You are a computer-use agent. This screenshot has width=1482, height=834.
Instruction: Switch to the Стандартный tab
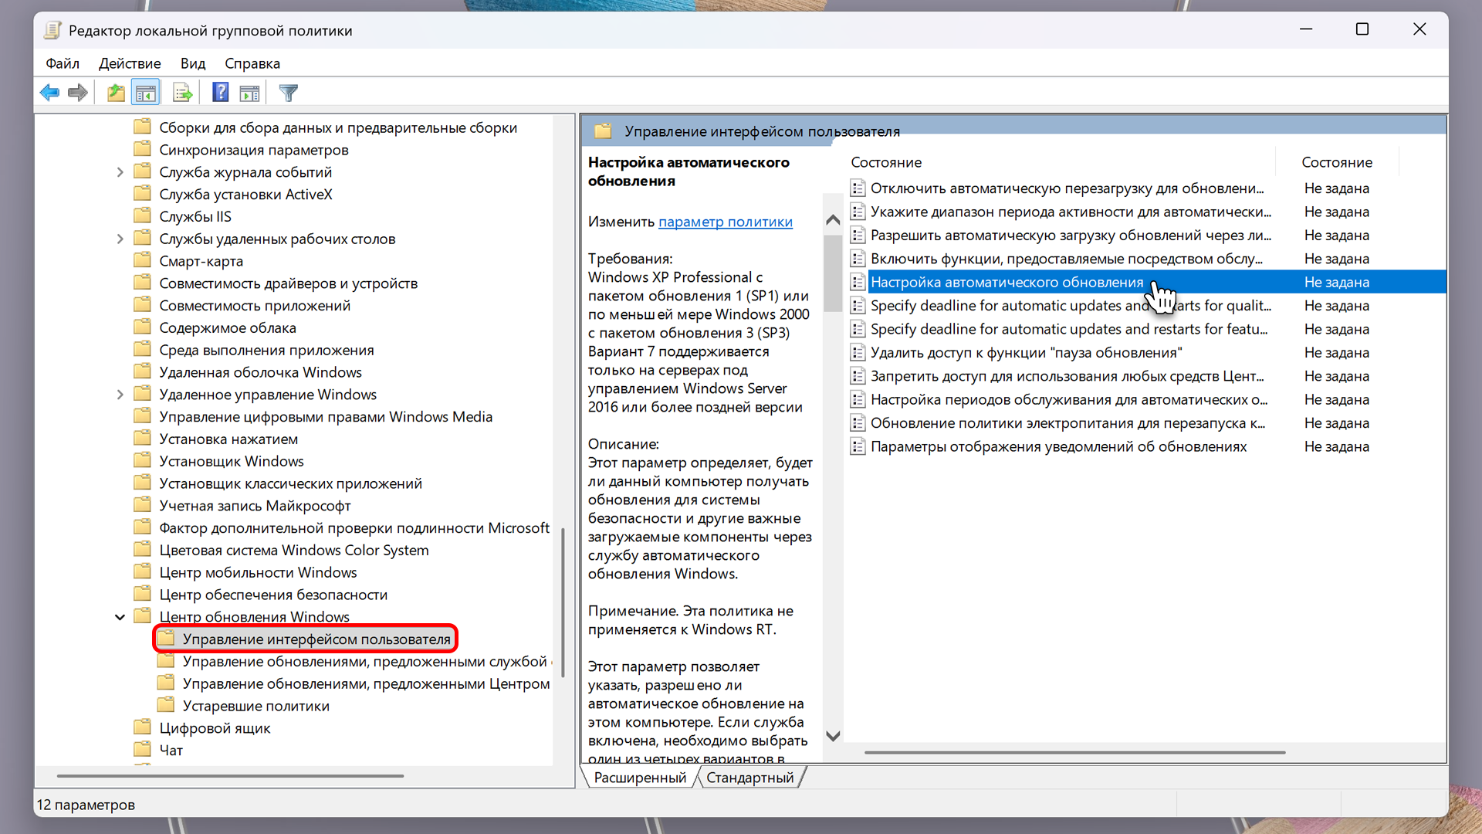[749, 778]
